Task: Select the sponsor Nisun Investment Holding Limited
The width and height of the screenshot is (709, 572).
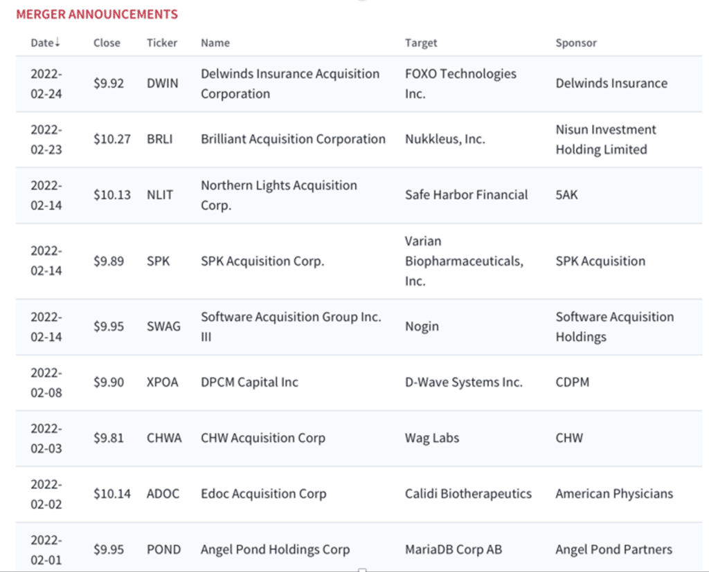Action: point(605,140)
